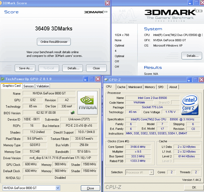The image size is (204, 192).
Task: Minimize the TechPowerUp GPU-Z window
Action: click(x=86, y=79)
